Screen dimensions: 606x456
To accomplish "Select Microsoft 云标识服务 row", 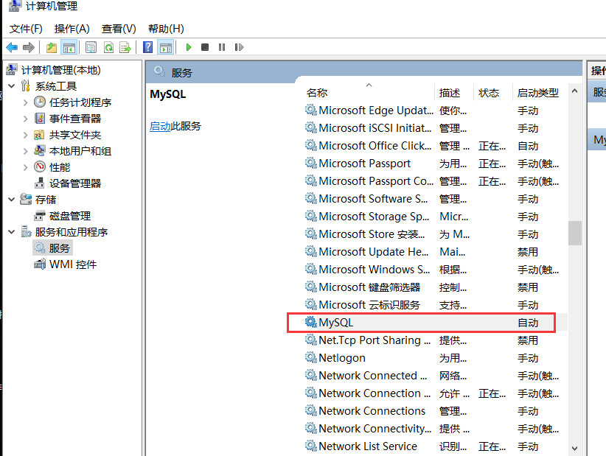I will click(x=435, y=305).
